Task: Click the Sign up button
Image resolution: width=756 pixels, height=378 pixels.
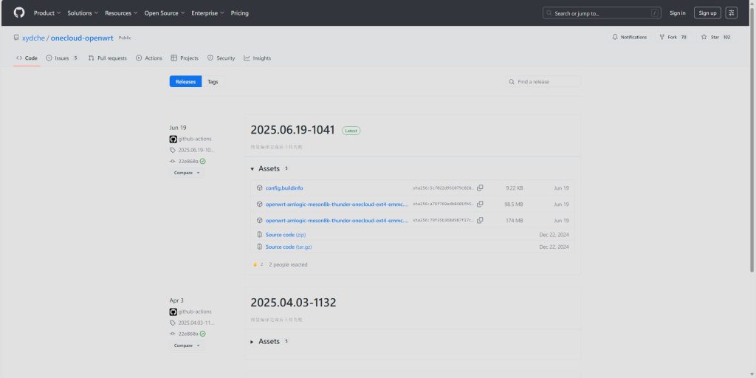Action: 707,13
